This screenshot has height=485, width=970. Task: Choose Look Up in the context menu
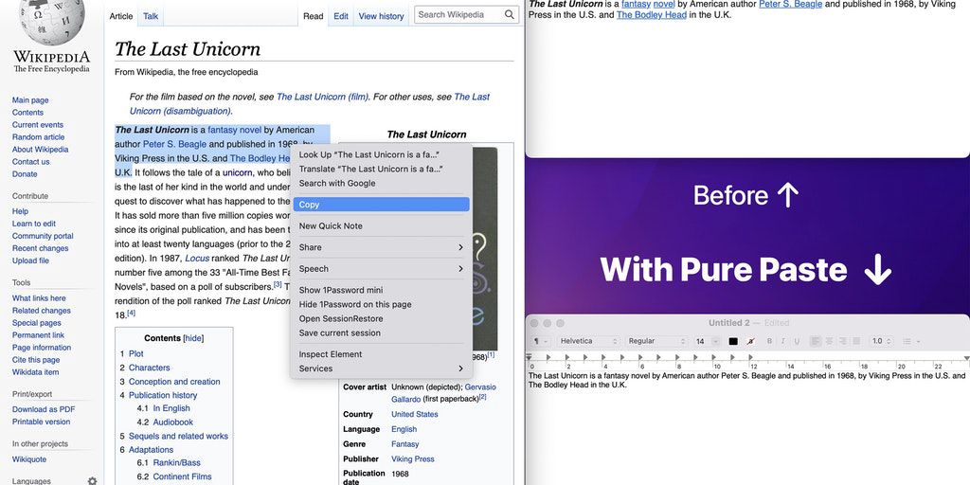(381, 154)
